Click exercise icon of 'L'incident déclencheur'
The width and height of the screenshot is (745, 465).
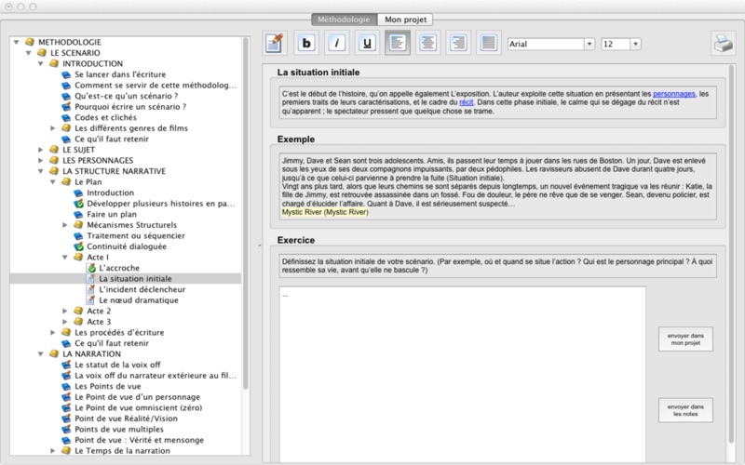point(90,289)
